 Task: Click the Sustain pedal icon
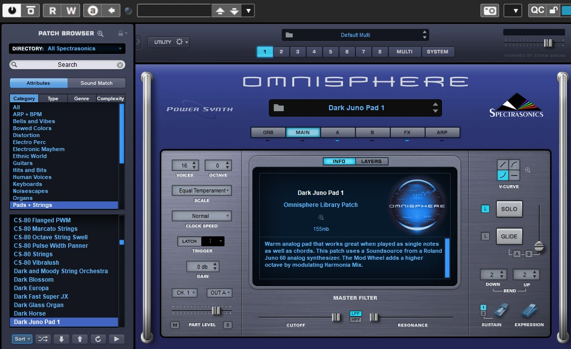(x=501, y=310)
